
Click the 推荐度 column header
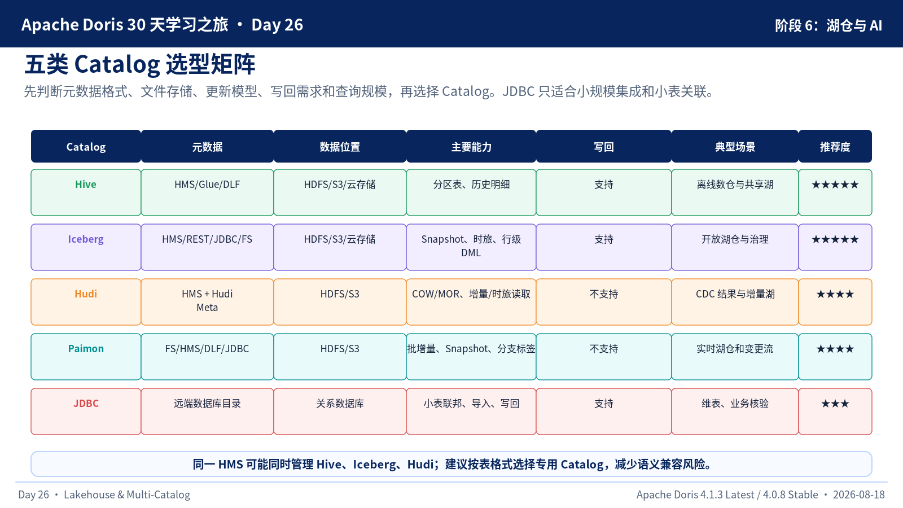835,146
